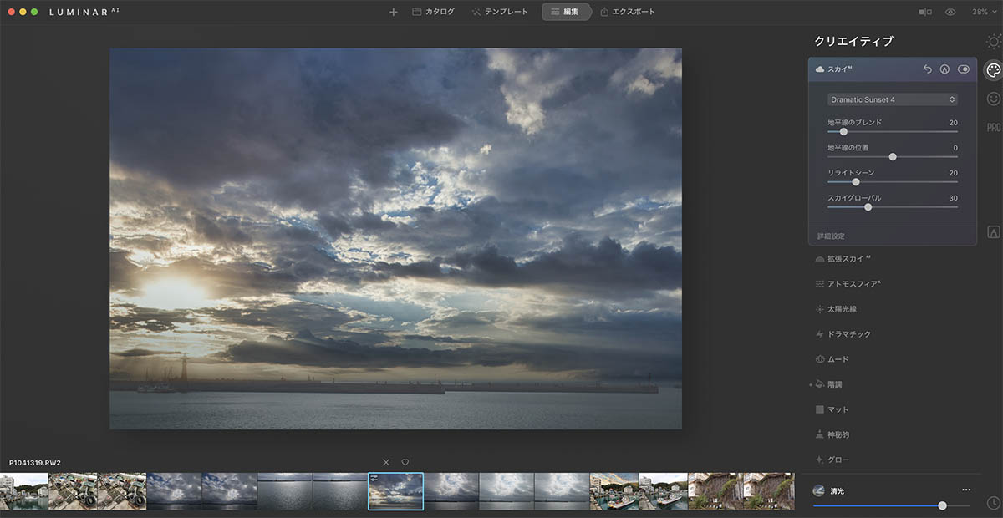1003x518 pixels.
Task: Adjust the 地平線のブレンド slider handle
Action: 843,131
